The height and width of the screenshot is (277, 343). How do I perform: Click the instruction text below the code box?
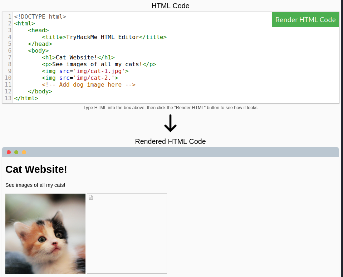[170, 107]
